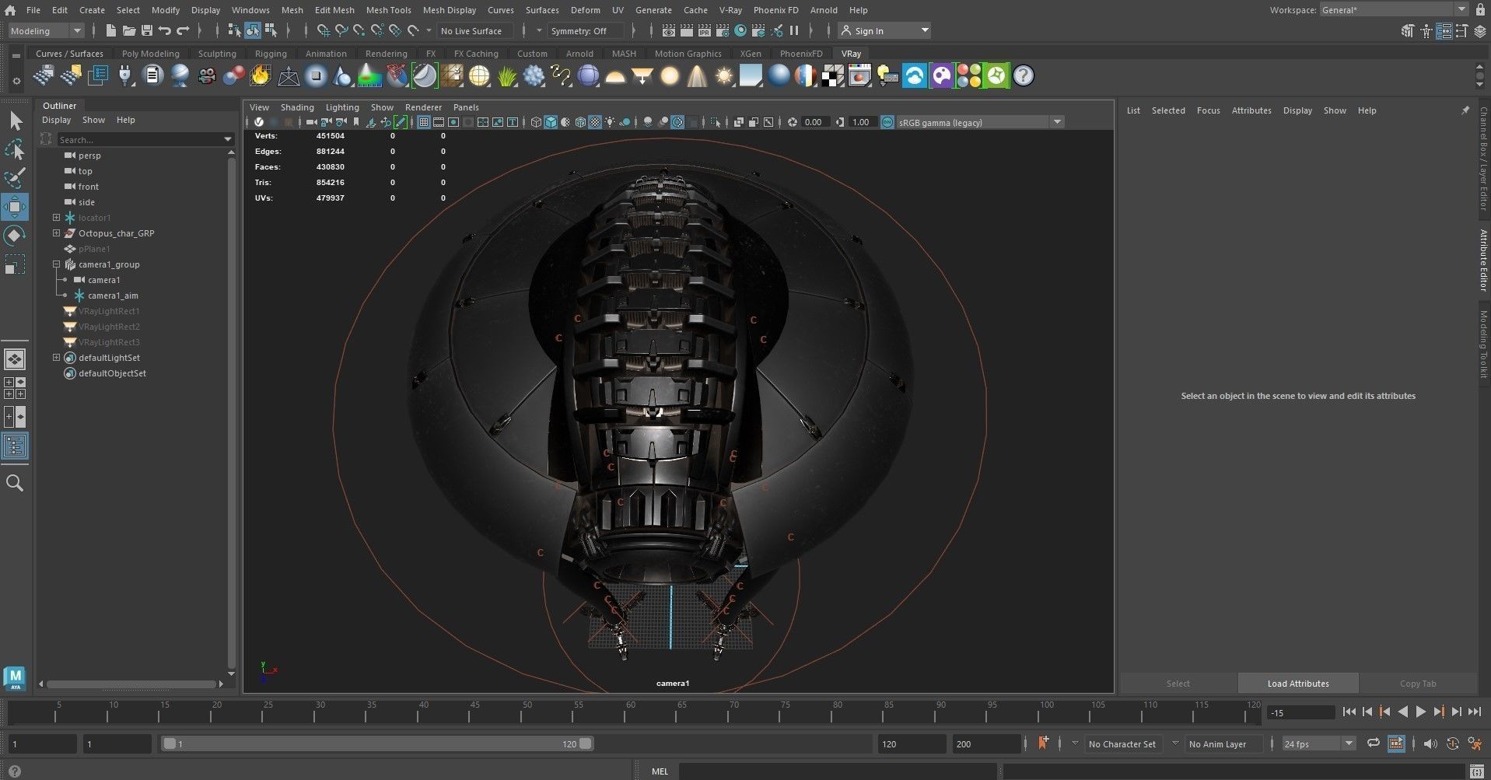Image resolution: width=1491 pixels, height=780 pixels.
Task: Expand the Octopus_char_GRP node
Action: (56, 233)
